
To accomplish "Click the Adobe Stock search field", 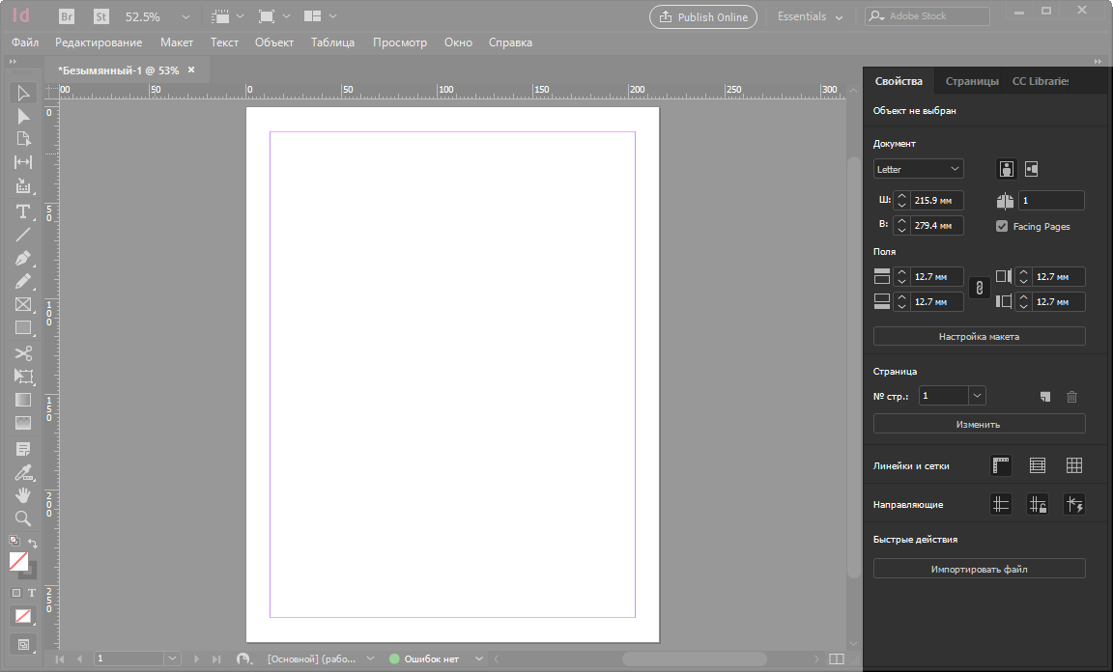I will coord(927,15).
